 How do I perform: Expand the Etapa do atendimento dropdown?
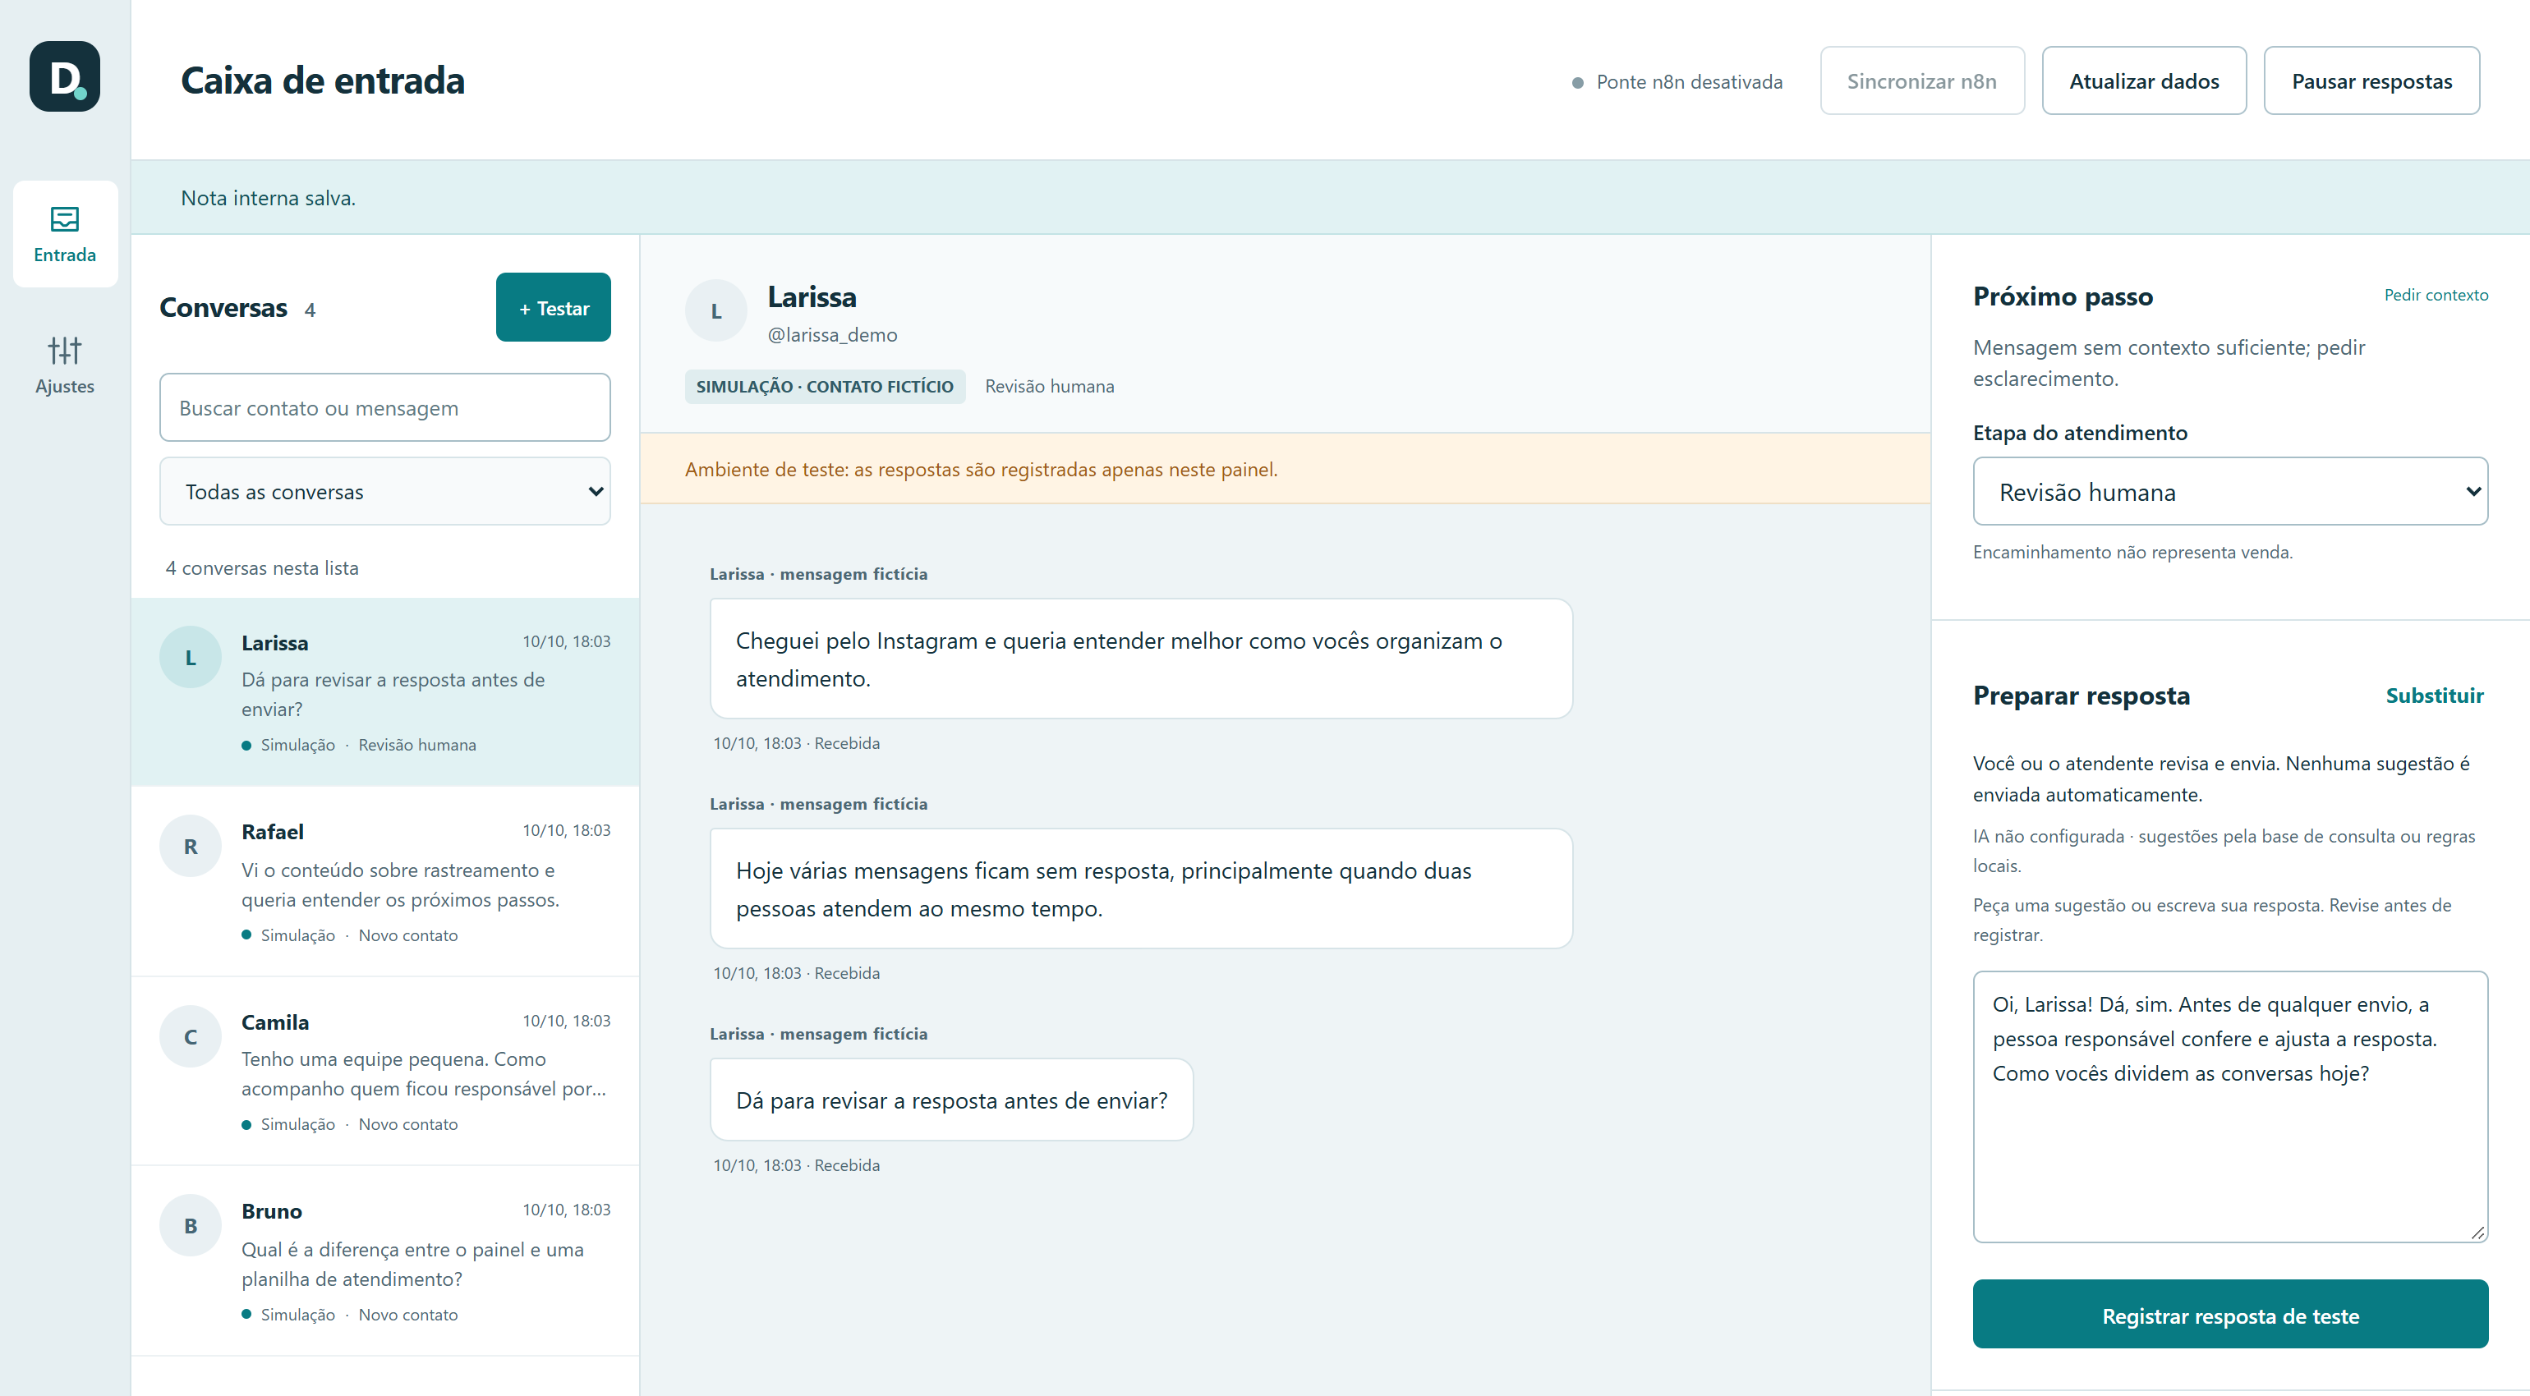coord(2229,491)
